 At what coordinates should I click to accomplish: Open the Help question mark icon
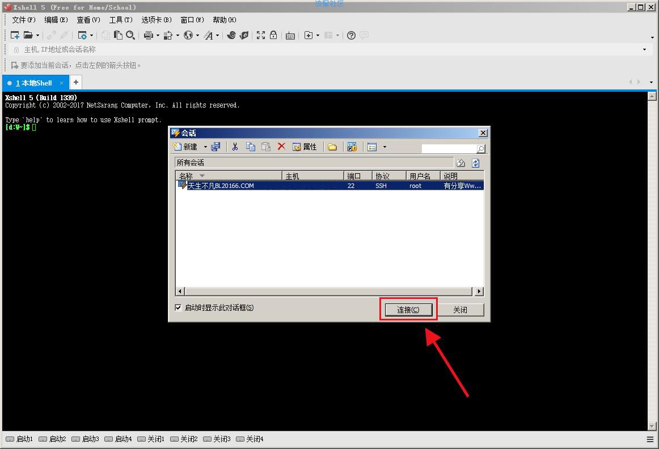click(352, 35)
